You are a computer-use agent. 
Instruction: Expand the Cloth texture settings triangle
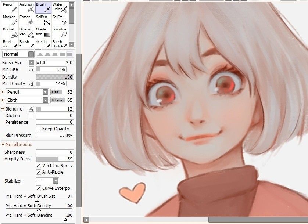[3, 100]
